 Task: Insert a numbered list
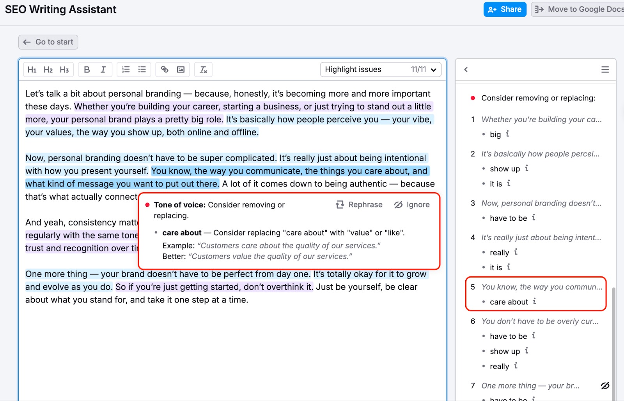point(126,69)
